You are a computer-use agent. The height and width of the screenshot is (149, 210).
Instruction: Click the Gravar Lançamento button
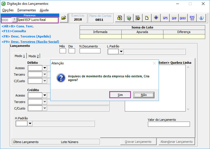click(138, 142)
